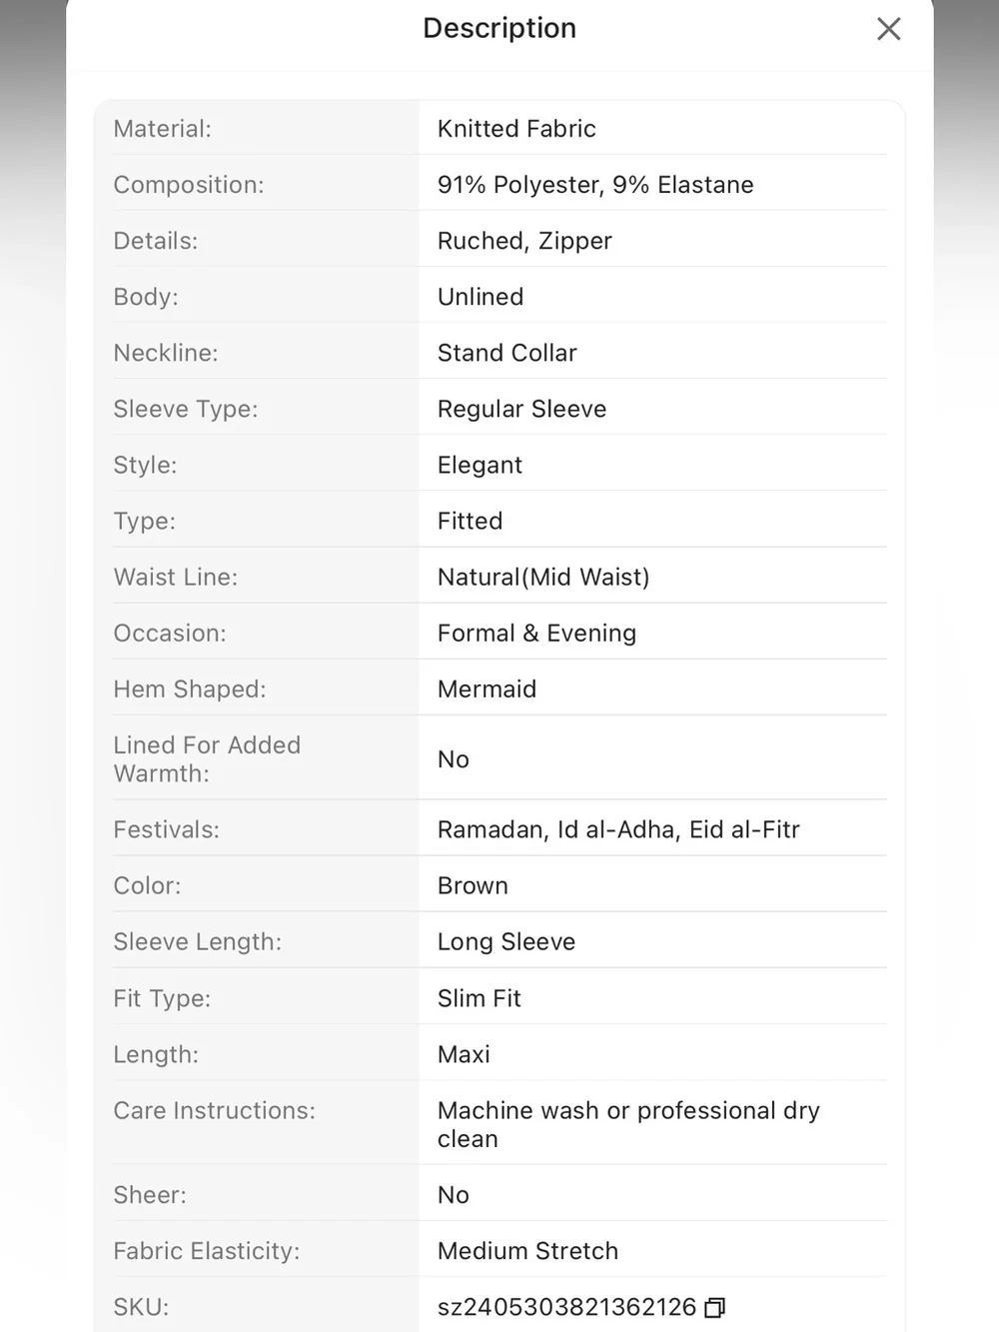Image resolution: width=999 pixels, height=1332 pixels.
Task: Click the Brown color value
Action: click(x=473, y=886)
